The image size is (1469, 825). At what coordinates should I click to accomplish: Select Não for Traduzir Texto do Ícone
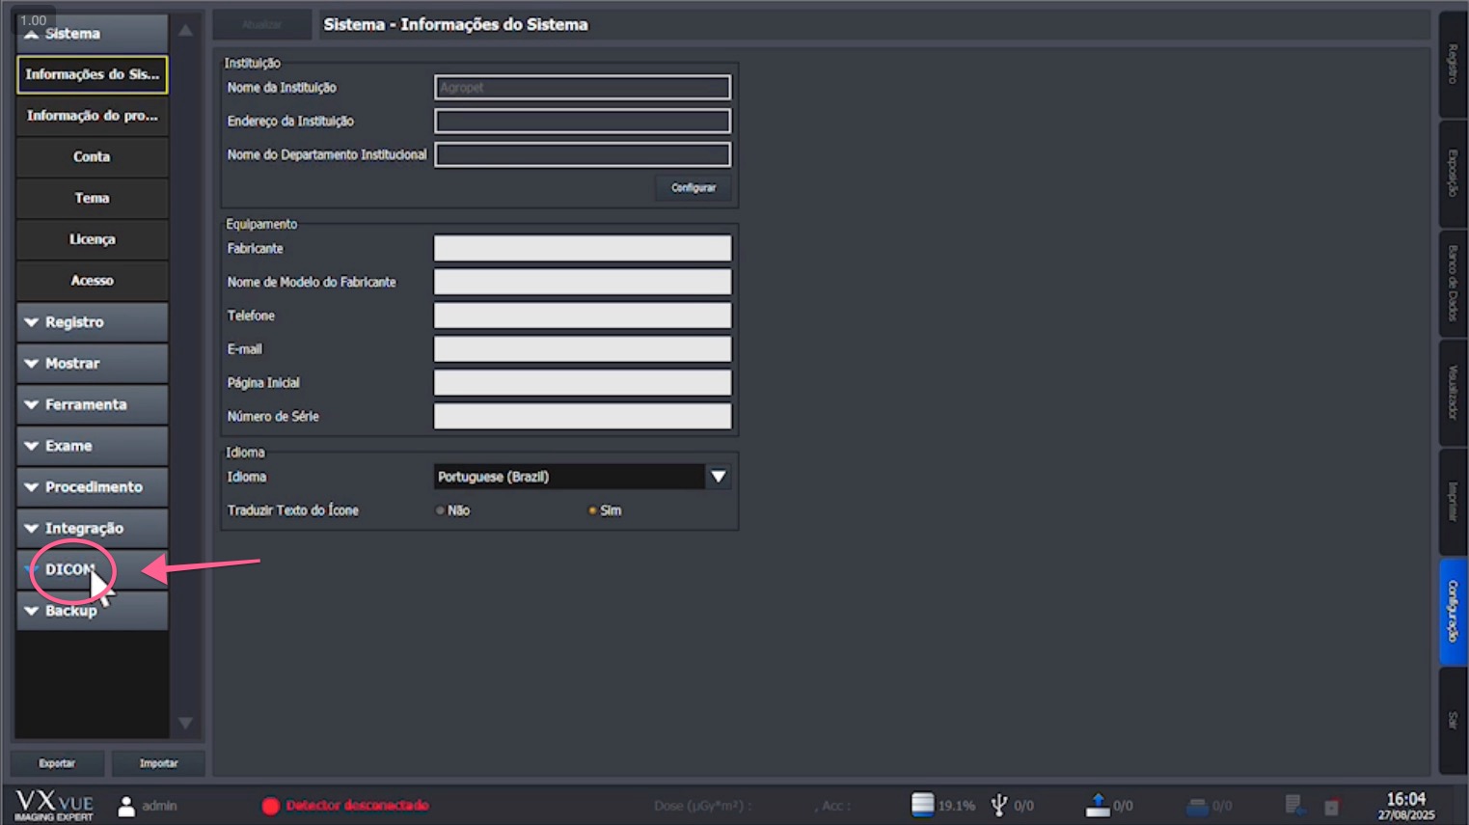pos(441,510)
